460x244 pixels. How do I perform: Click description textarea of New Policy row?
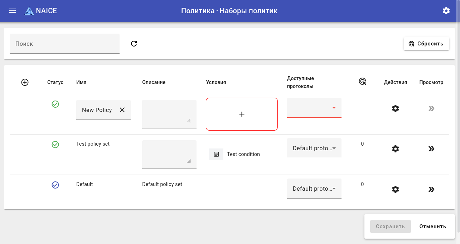169,114
